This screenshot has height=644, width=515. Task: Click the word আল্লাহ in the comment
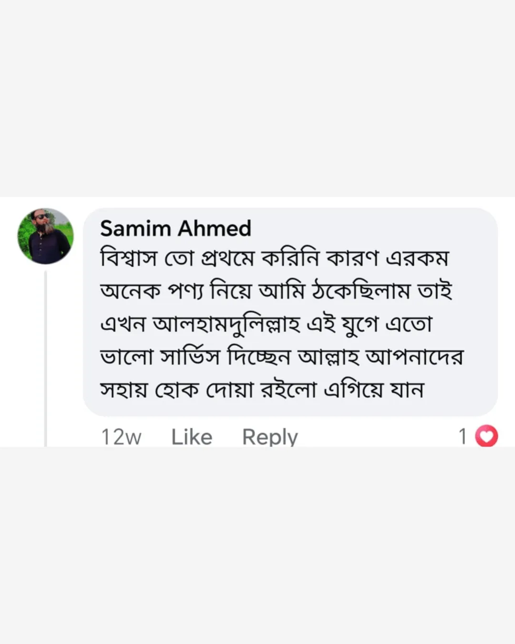click(x=328, y=357)
